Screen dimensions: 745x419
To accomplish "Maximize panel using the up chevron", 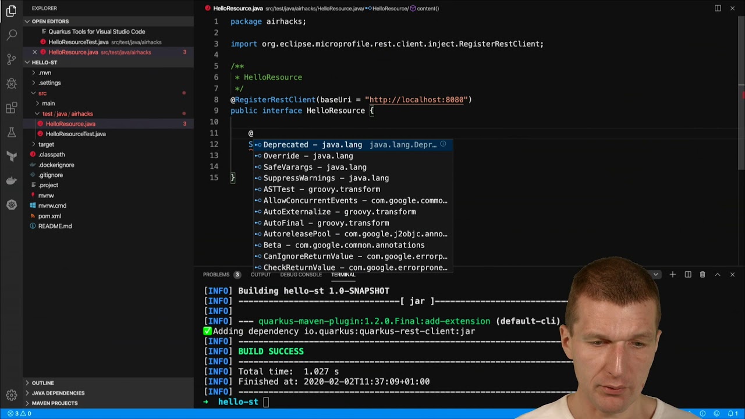I will coord(718,275).
